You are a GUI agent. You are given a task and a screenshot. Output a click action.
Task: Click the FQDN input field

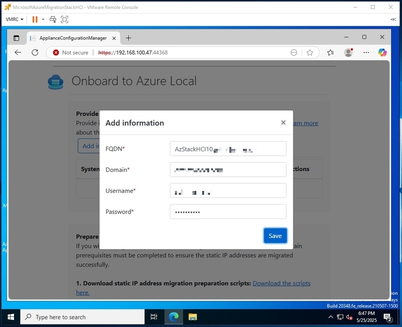point(228,149)
